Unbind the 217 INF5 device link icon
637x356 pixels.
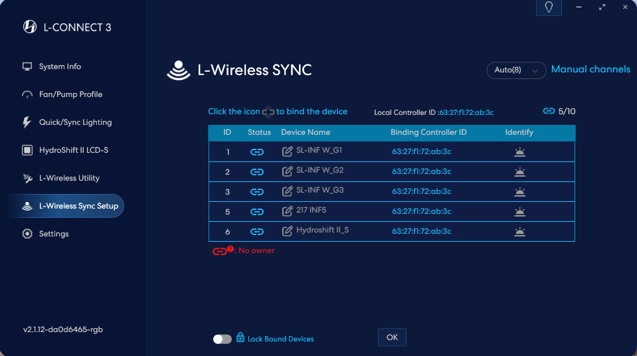[257, 212]
